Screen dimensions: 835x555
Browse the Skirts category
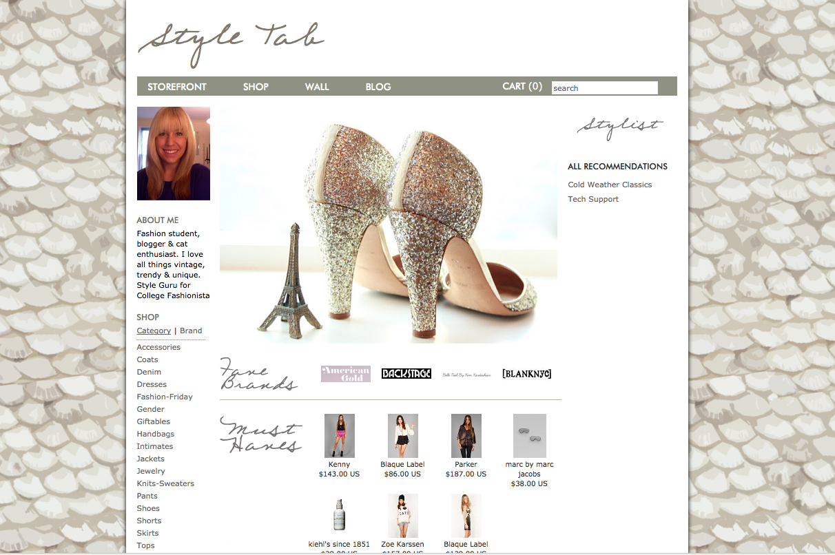pyautogui.click(x=147, y=533)
